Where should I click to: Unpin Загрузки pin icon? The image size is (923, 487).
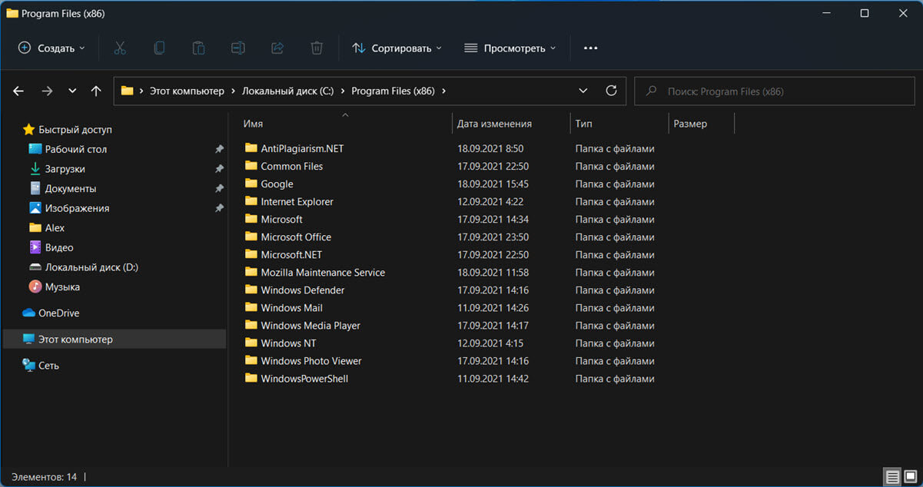[x=219, y=169]
